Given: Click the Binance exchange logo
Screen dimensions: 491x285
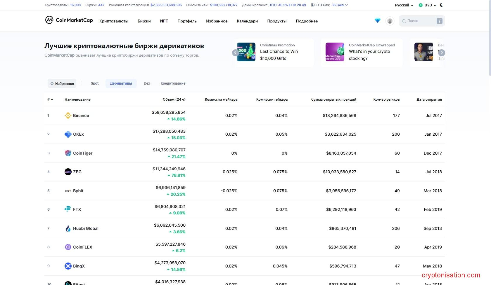Looking at the screenshot, I should pyautogui.click(x=68, y=116).
